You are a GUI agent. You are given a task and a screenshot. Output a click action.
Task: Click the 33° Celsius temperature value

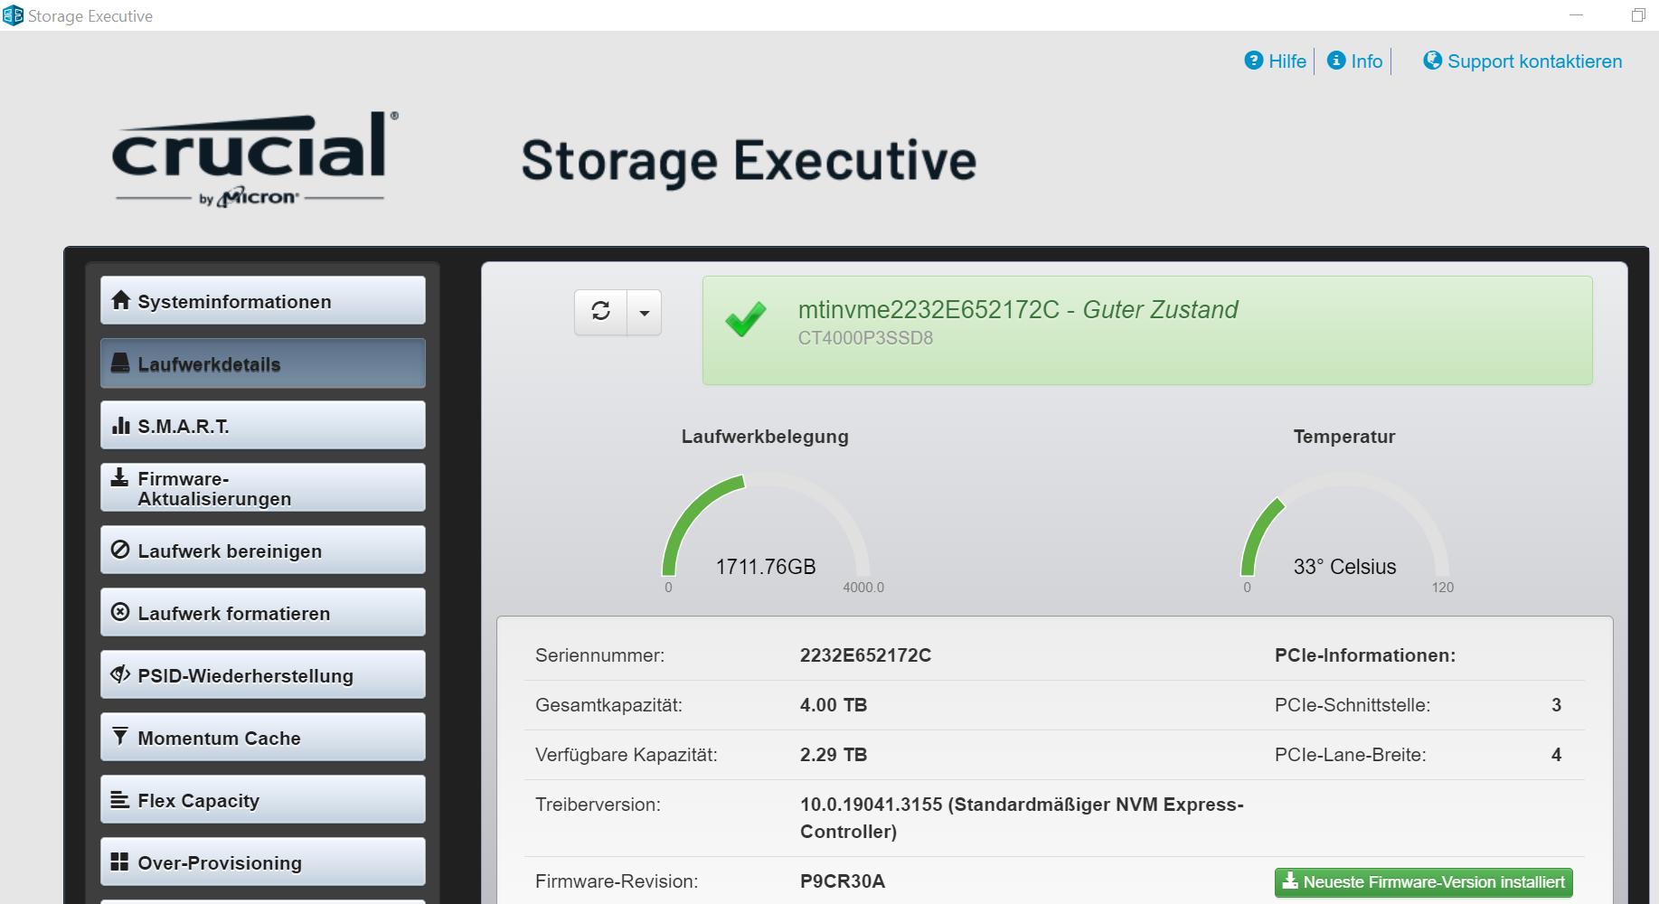(1344, 567)
